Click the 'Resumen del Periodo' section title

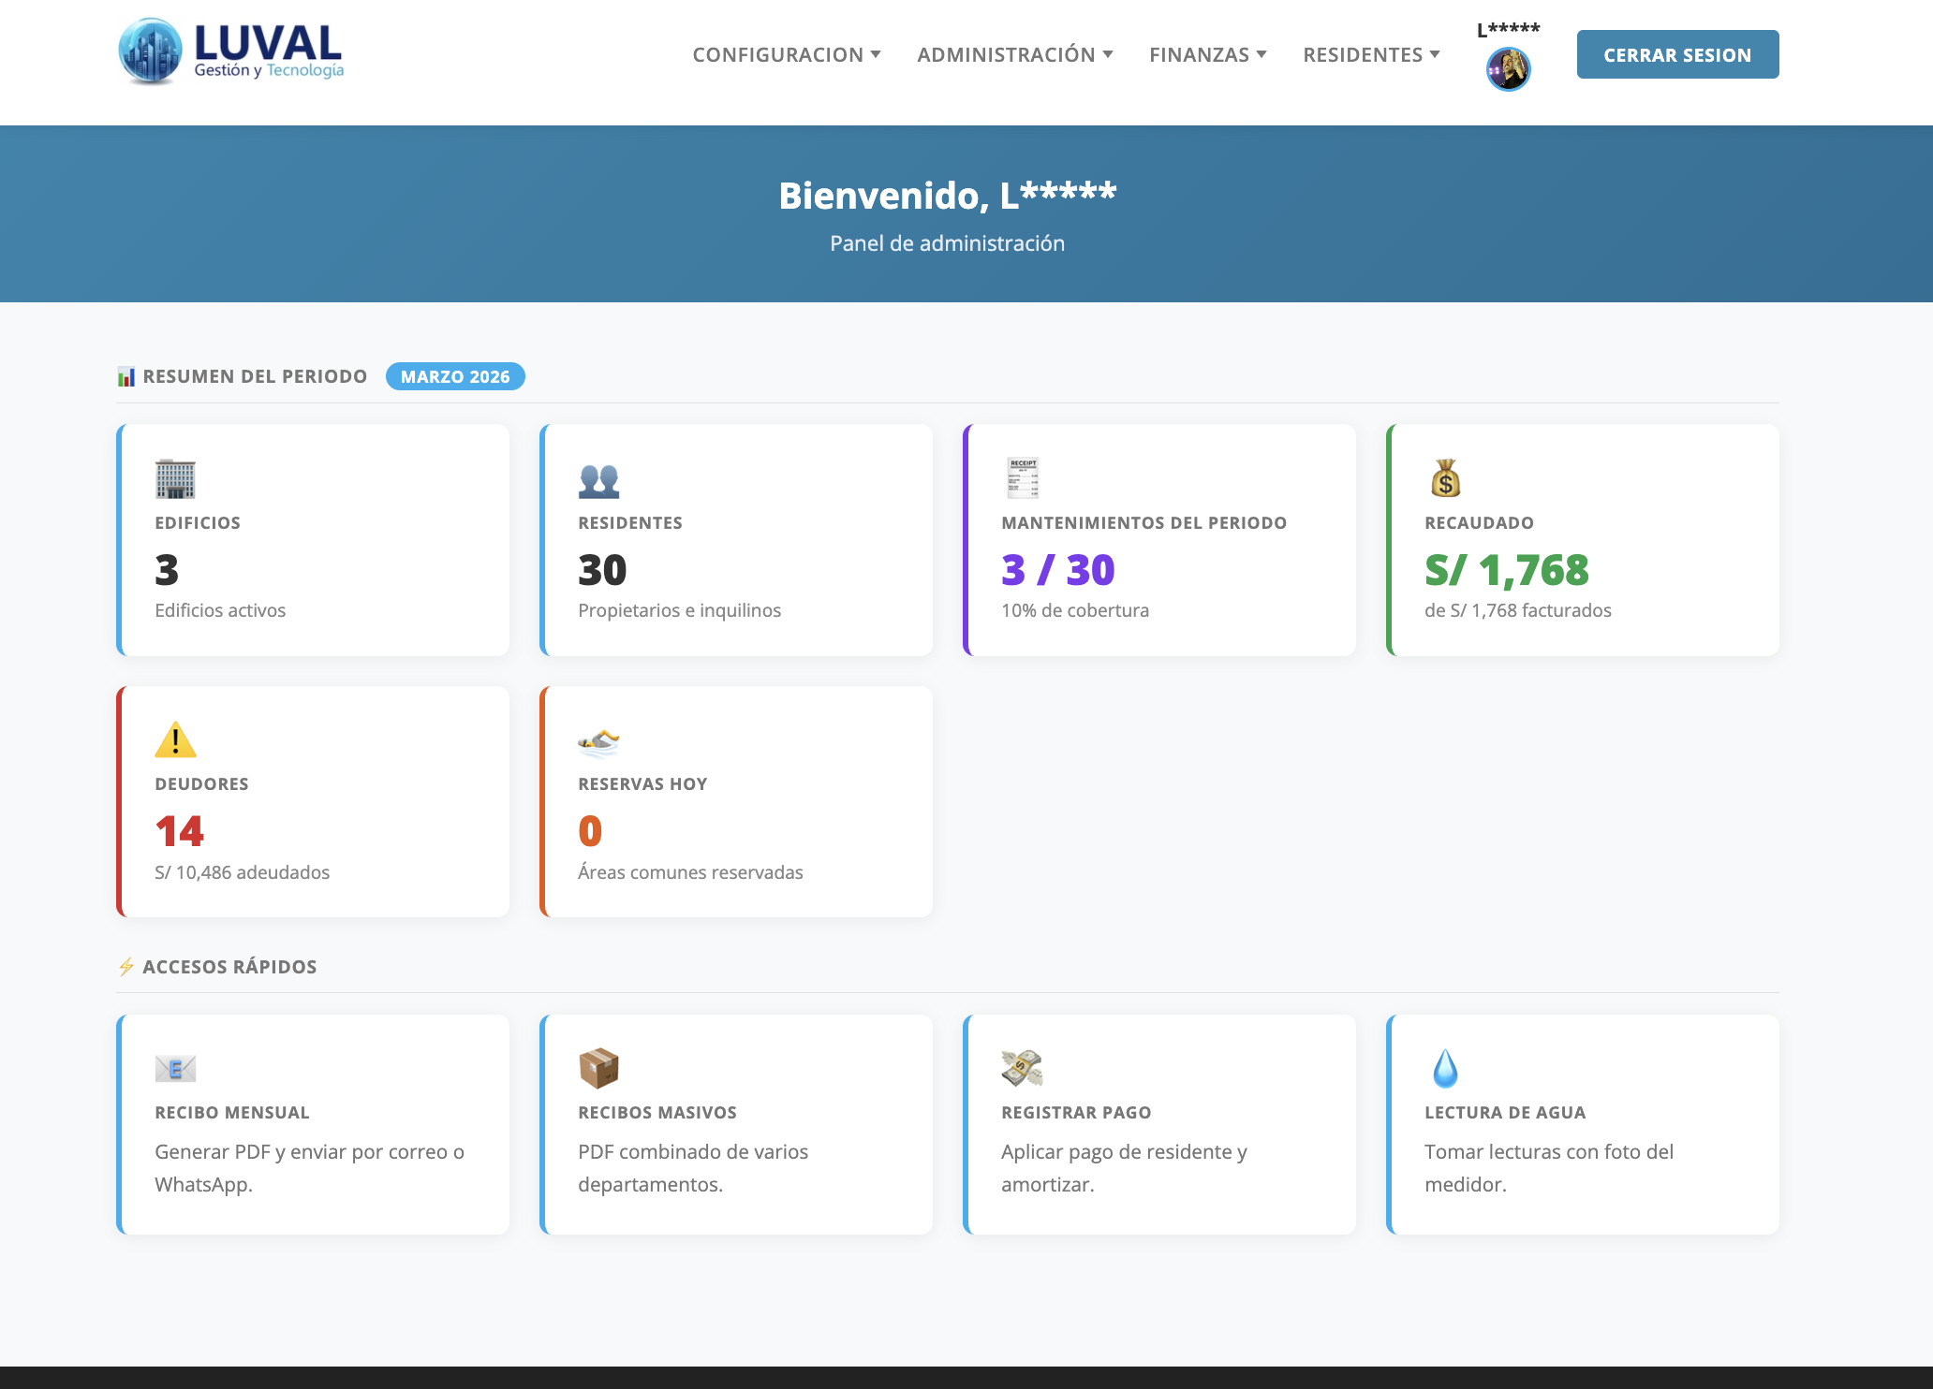[x=255, y=376]
